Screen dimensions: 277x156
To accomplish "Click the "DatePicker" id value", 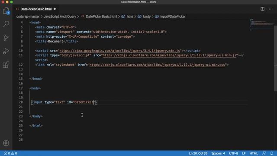I will click(84, 102).
